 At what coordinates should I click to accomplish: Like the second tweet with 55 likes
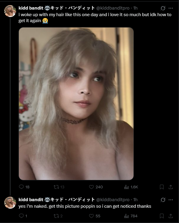point(95,216)
